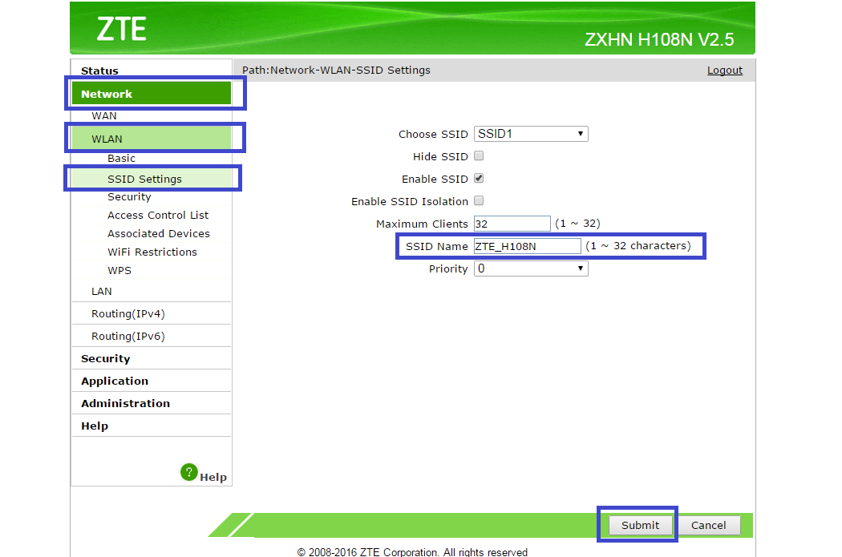The image size is (842, 557).
Task: Click the 'Maximum Clients' label
Action: [422, 224]
